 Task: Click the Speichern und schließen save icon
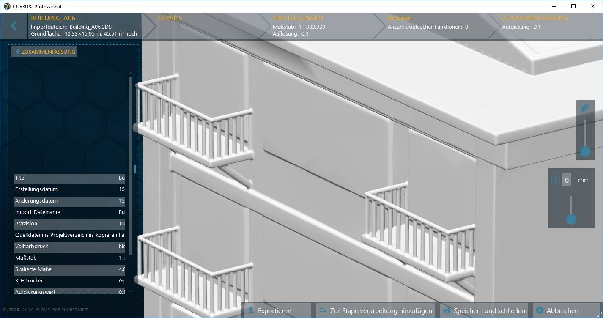447,310
